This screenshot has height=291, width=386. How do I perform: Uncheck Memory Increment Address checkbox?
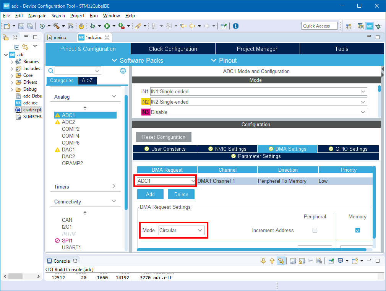pyautogui.click(x=357, y=230)
